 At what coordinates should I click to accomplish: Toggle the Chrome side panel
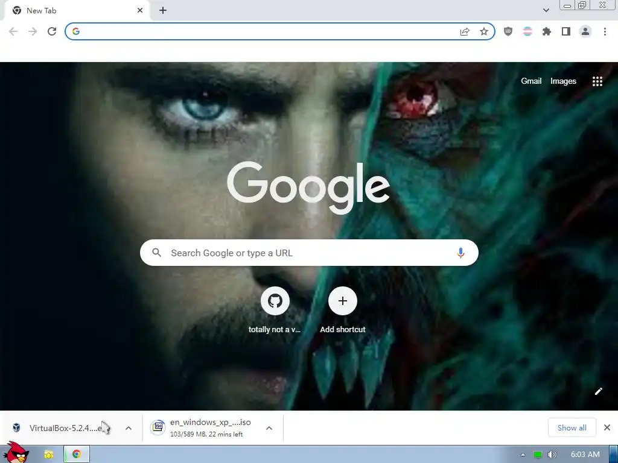click(x=566, y=31)
